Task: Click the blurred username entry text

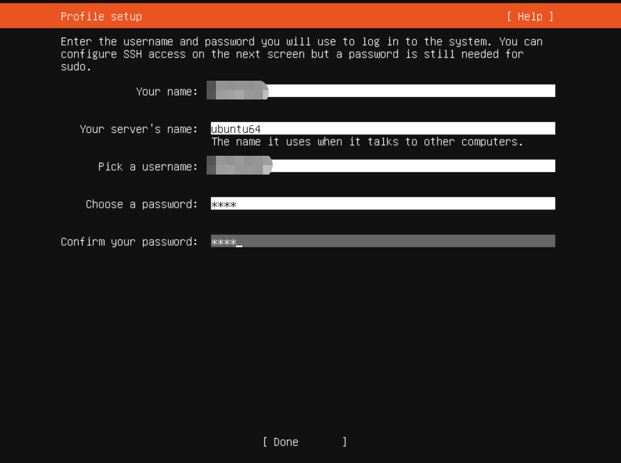Action: click(x=239, y=166)
